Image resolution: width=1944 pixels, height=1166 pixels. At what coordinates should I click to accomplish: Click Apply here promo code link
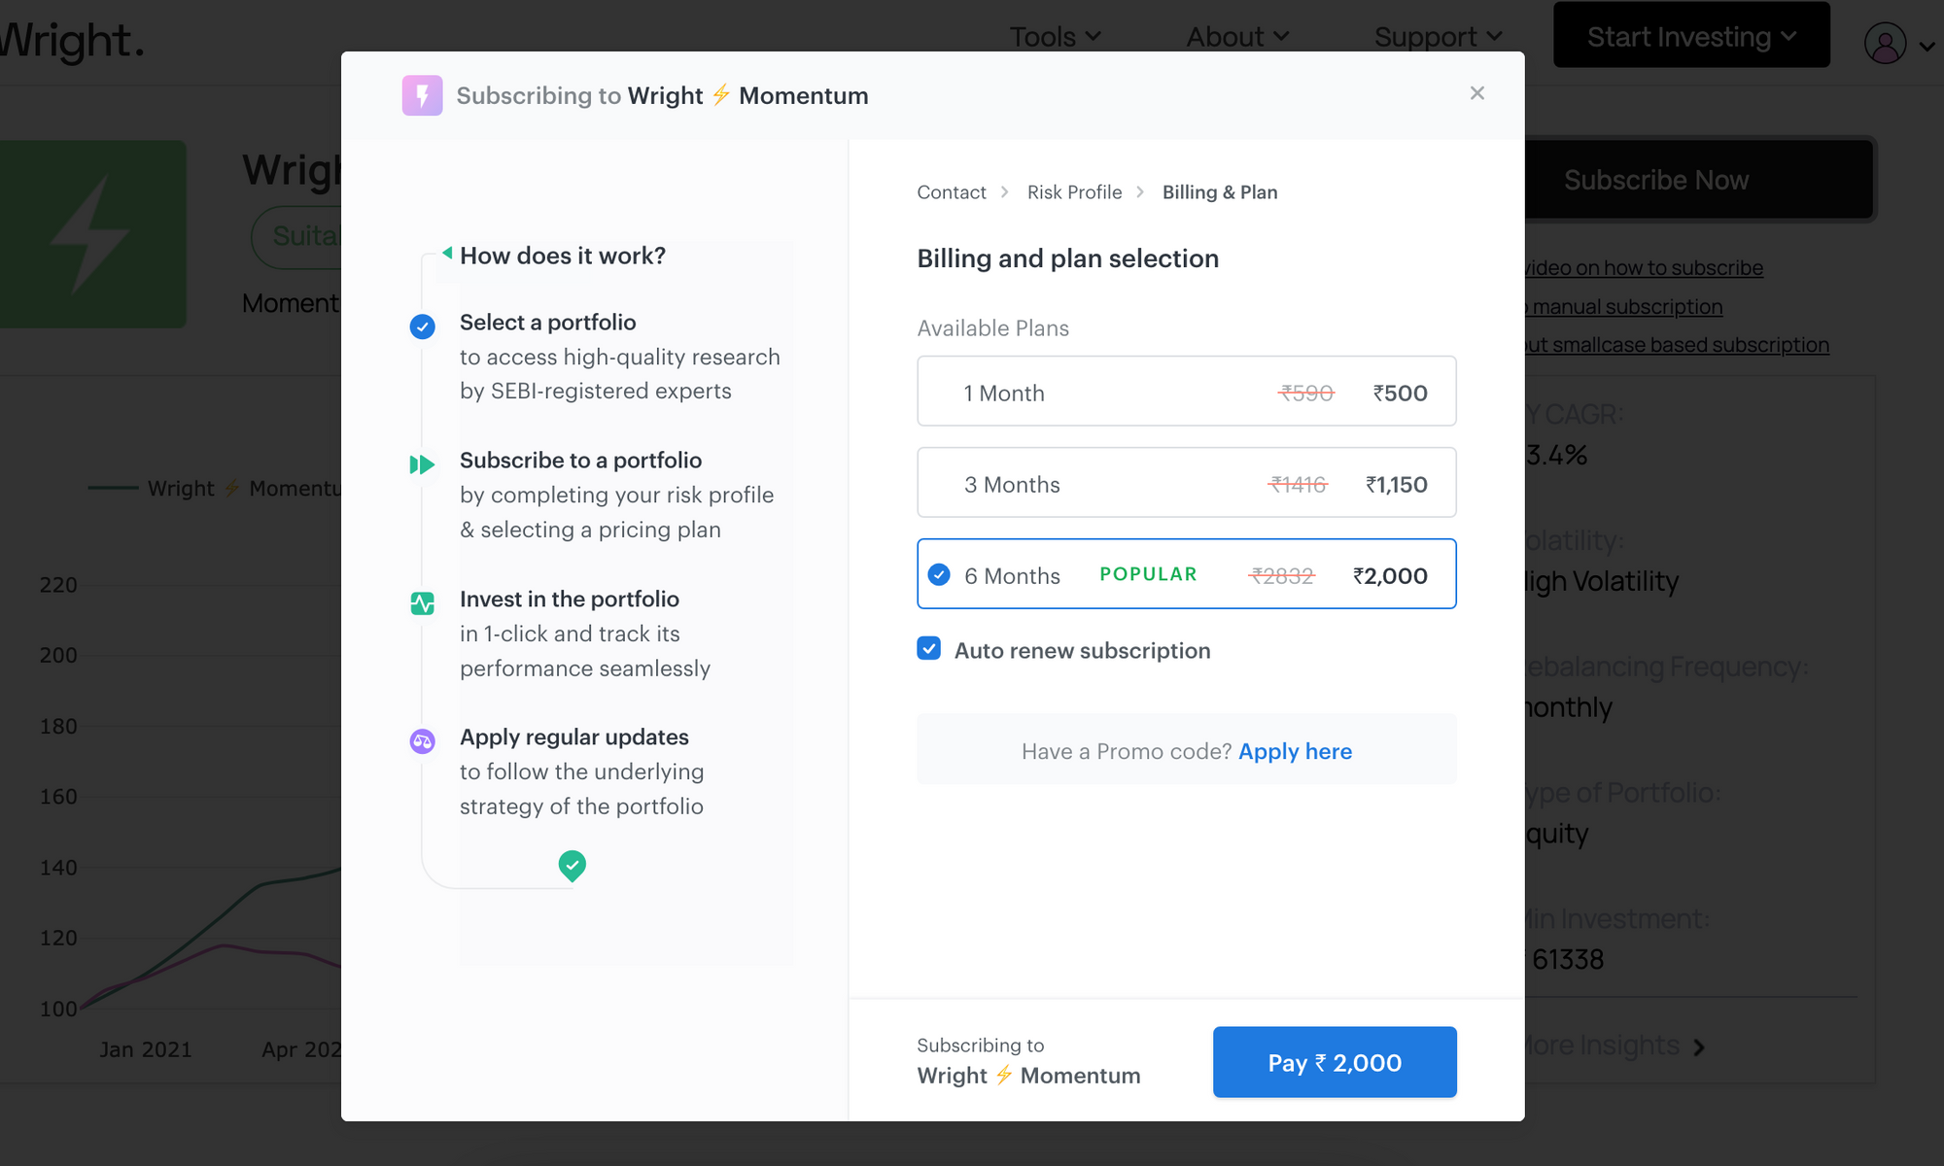coord(1295,751)
